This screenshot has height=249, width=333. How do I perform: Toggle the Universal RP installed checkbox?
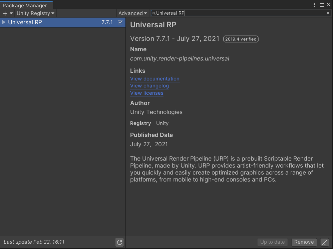[121, 22]
